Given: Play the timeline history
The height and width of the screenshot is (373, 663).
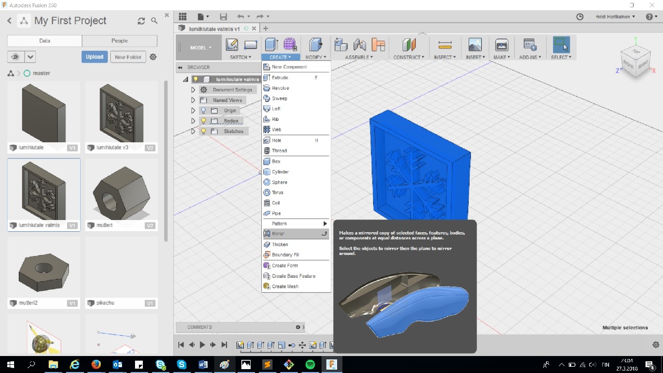Looking at the screenshot, I should pos(203,345).
